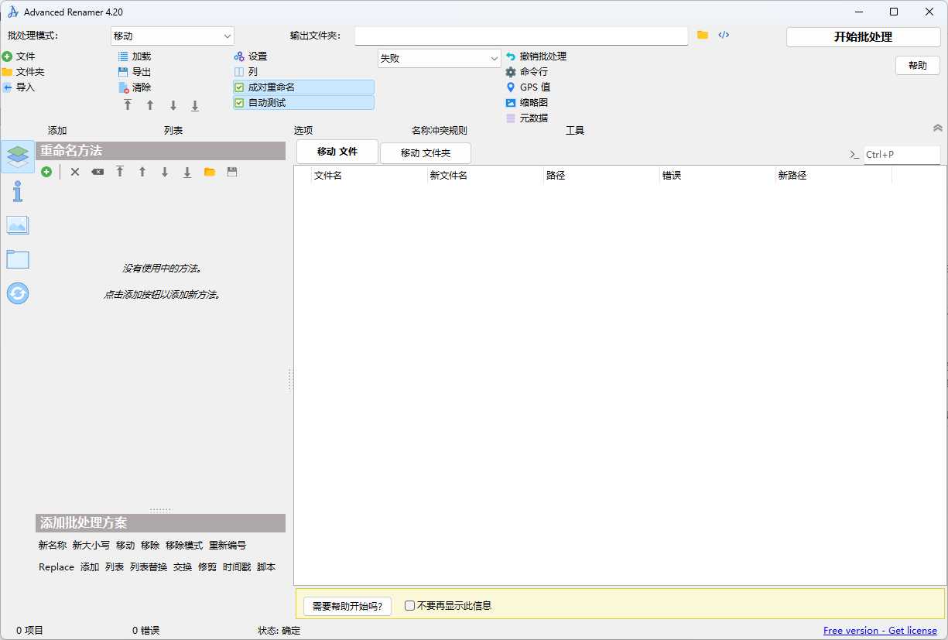Open the 缩略图 thumbnail tool
This screenshot has height=640, width=948.
tap(532, 102)
